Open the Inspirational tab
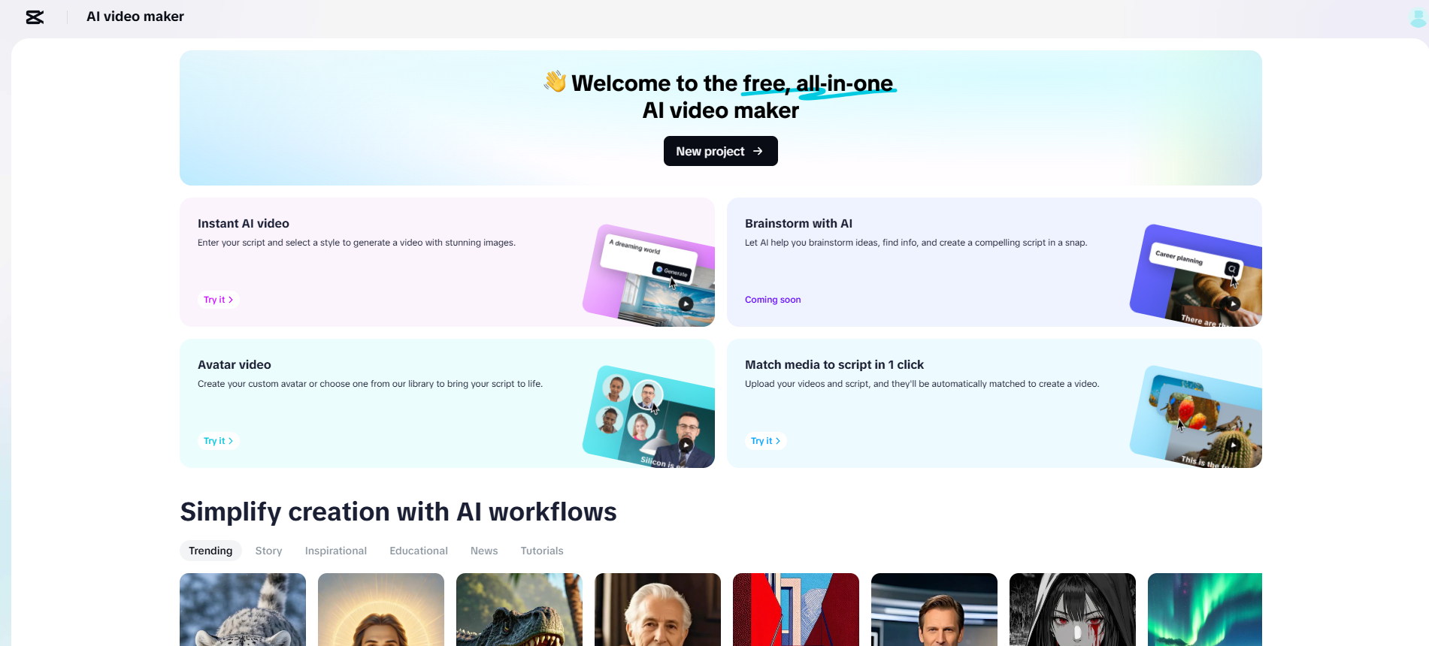Image resolution: width=1429 pixels, height=646 pixels. pyautogui.click(x=336, y=551)
